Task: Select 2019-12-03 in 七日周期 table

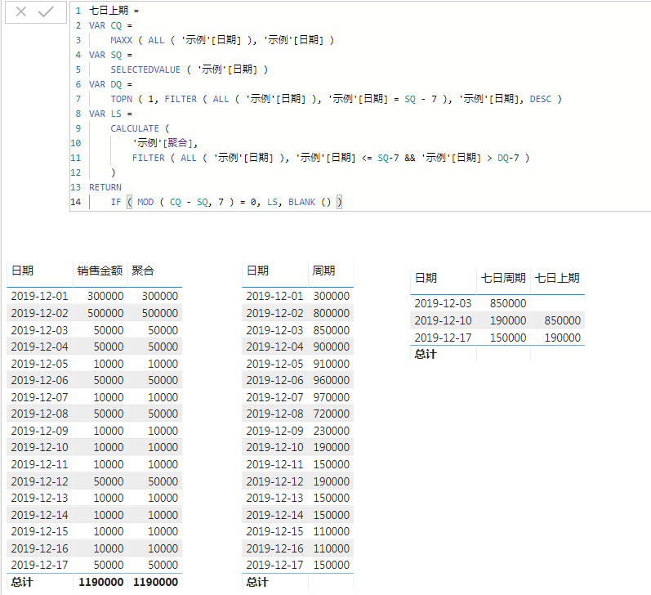Action: click(443, 303)
